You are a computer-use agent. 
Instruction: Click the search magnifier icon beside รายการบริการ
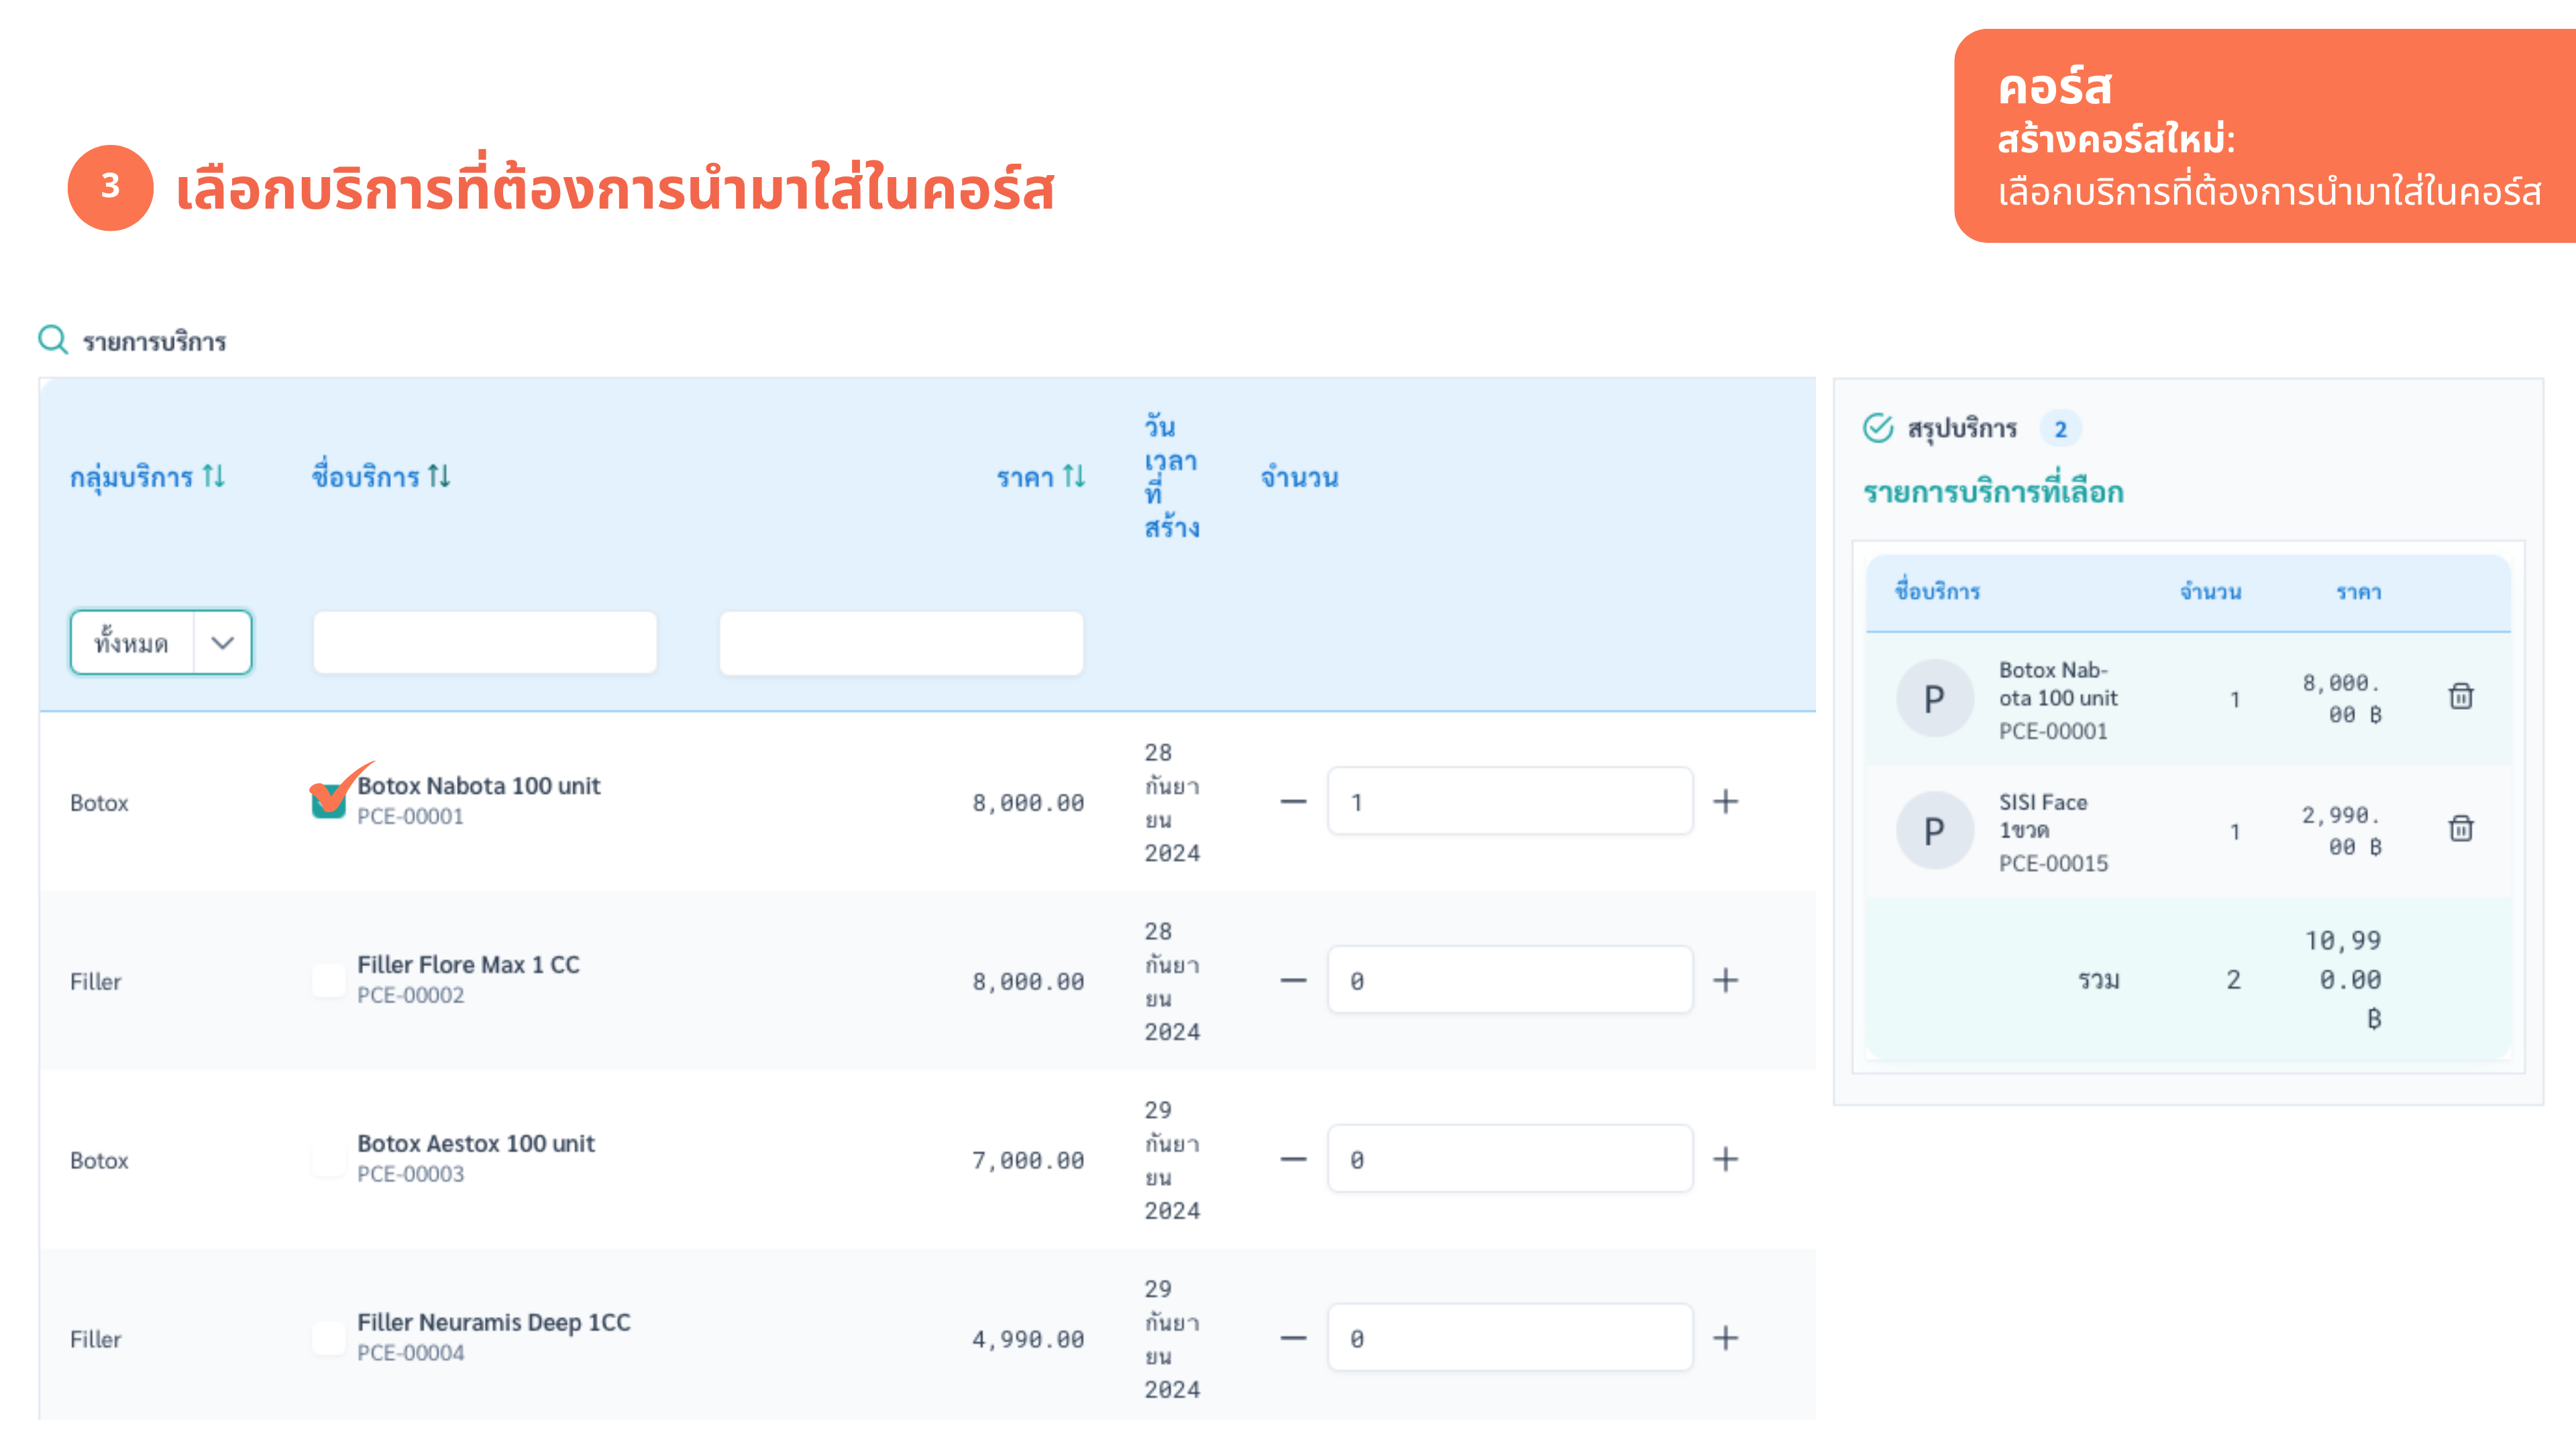52,340
